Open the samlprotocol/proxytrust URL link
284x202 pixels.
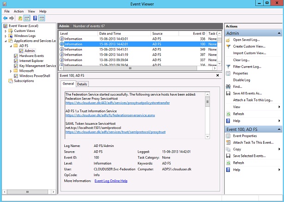pyautogui.click(x=115, y=132)
